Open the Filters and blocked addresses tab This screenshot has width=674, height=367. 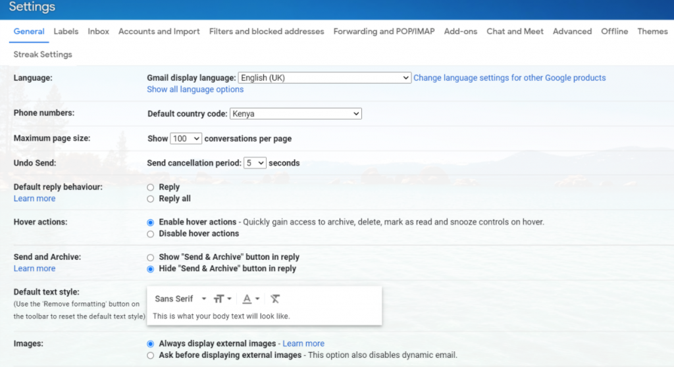267,31
